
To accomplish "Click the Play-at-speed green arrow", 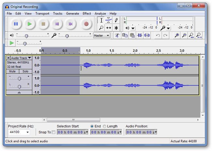I will click(12, 43).
